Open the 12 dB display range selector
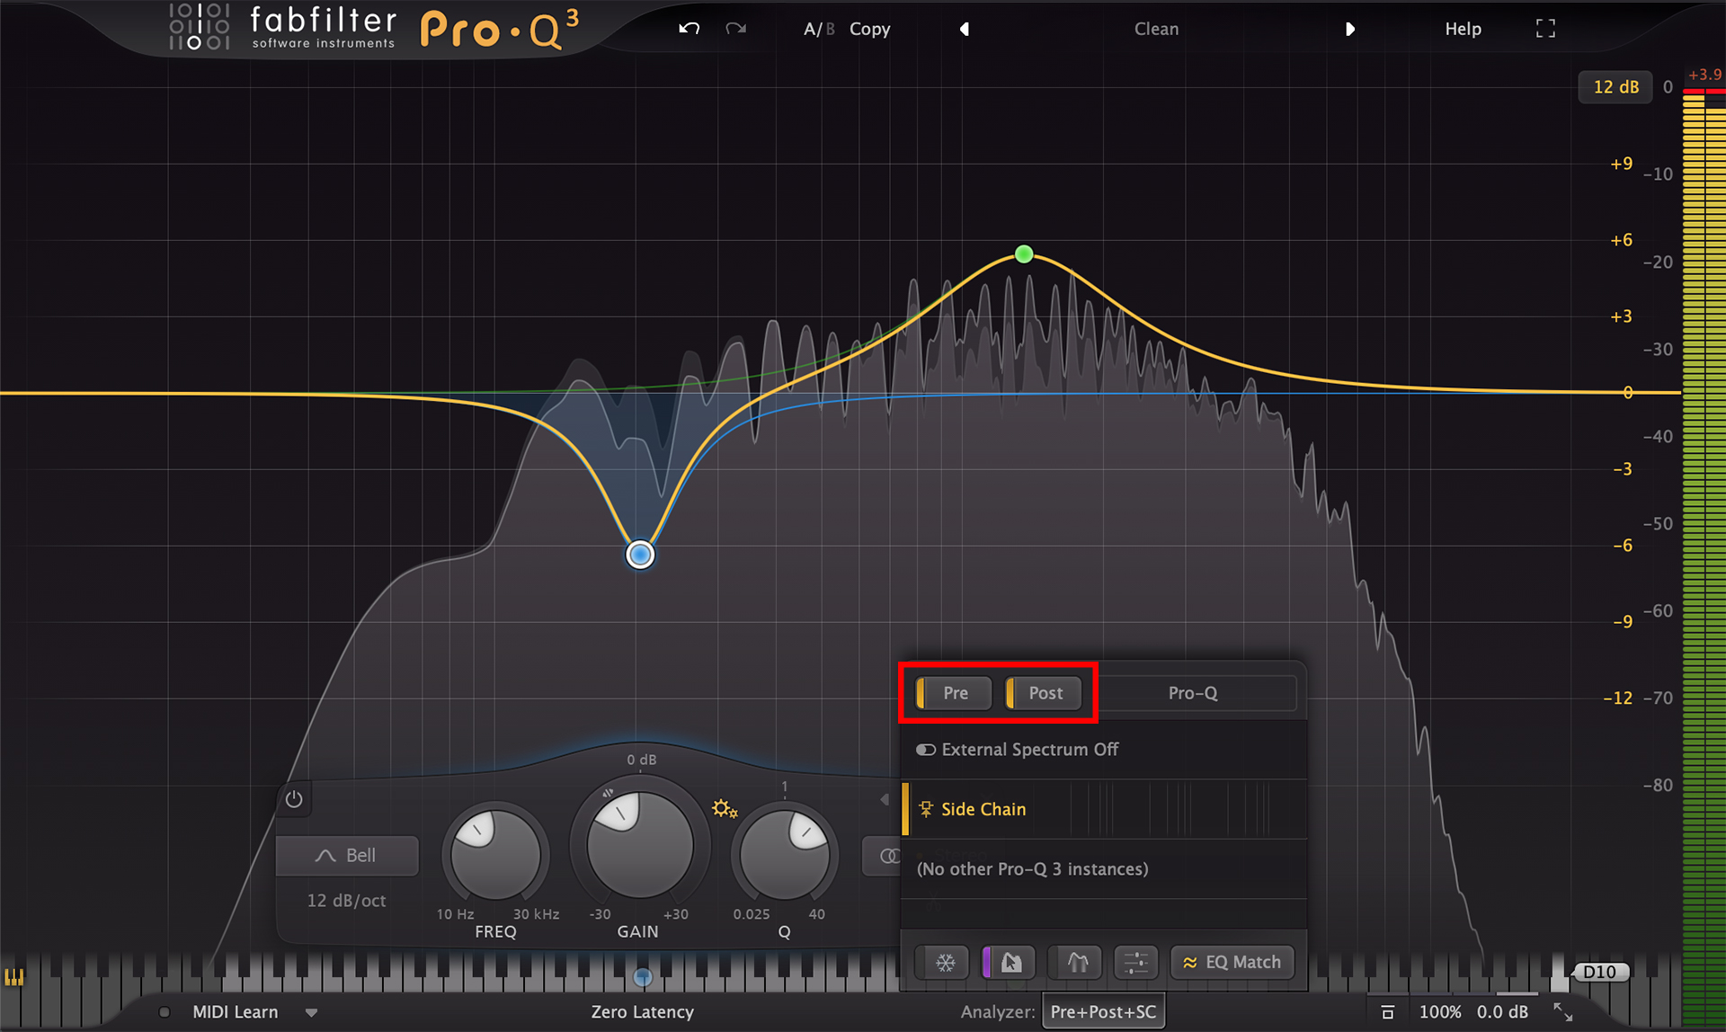Screen dimensions: 1726x1032 point(1615,87)
